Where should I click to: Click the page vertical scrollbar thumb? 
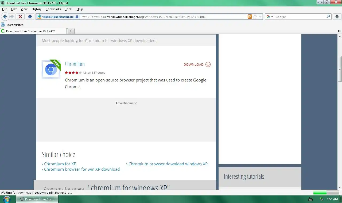click(x=340, y=69)
